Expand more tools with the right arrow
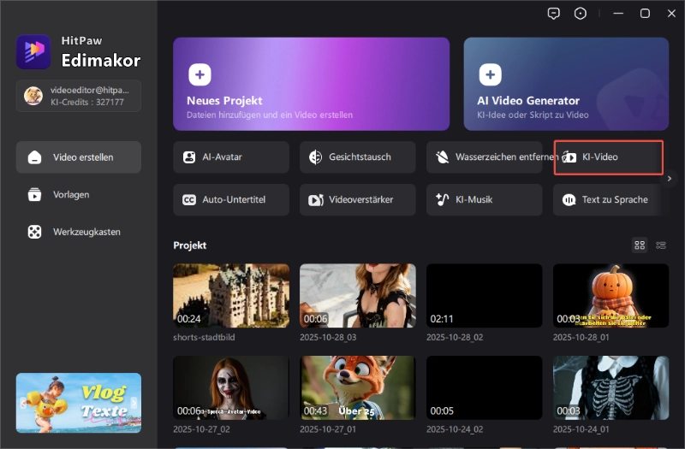The image size is (685, 449). click(670, 178)
